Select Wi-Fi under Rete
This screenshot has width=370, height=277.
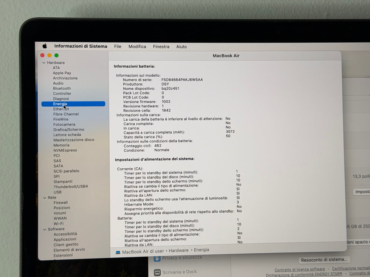point(59,224)
